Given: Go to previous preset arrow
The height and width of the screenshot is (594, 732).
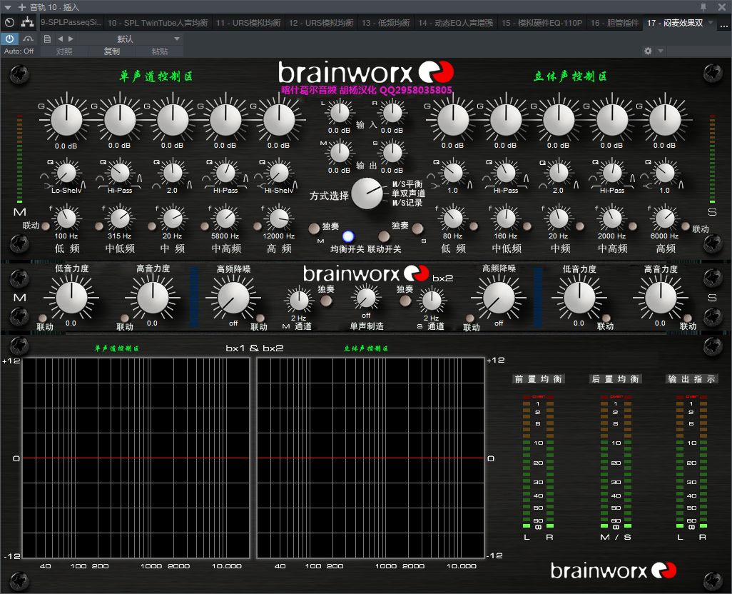Looking at the screenshot, I should coord(60,39).
